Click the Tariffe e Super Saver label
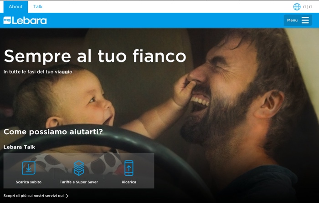 79,182
